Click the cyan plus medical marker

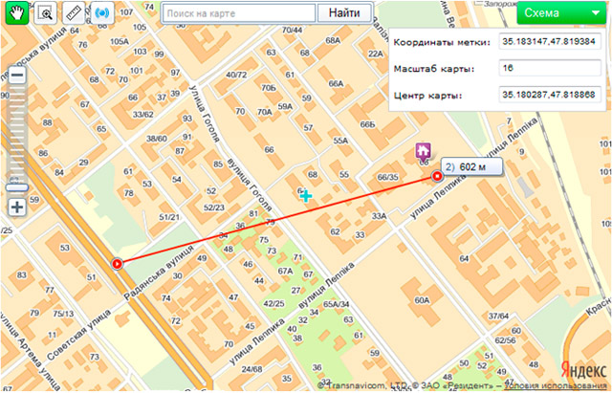pyautogui.click(x=306, y=195)
